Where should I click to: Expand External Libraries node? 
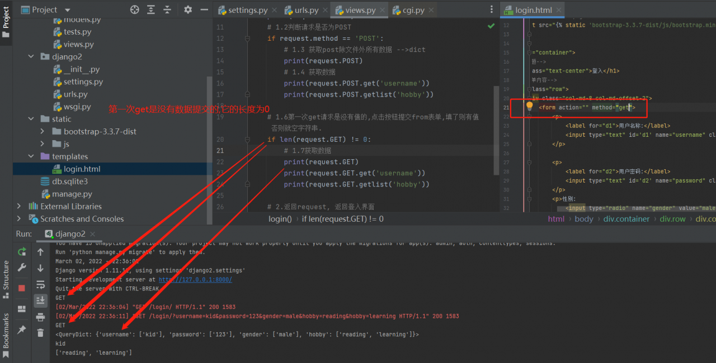pos(20,206)
